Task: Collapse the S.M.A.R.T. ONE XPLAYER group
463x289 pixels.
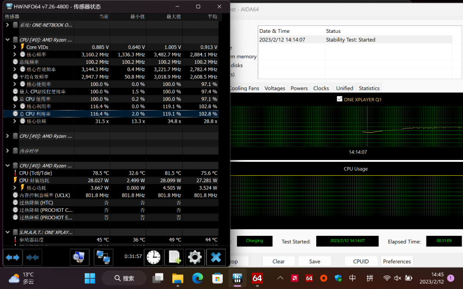Action: pos(7,232)
